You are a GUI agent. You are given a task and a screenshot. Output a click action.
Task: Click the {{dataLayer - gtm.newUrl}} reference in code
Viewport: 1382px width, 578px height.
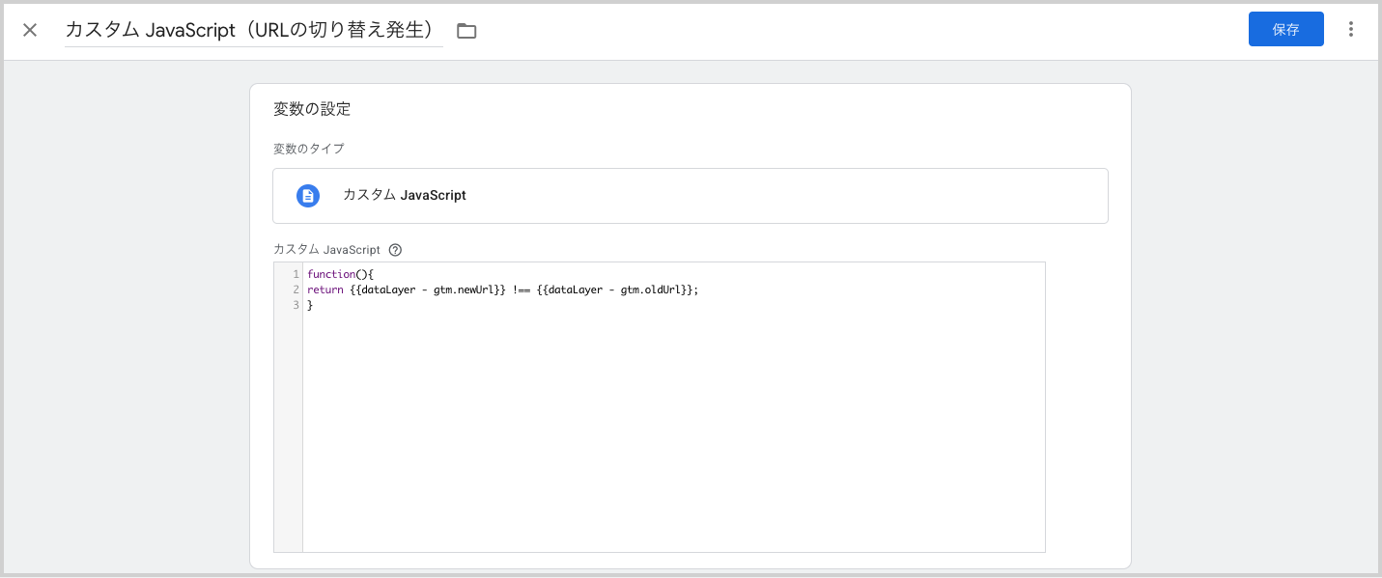(428, 289)
